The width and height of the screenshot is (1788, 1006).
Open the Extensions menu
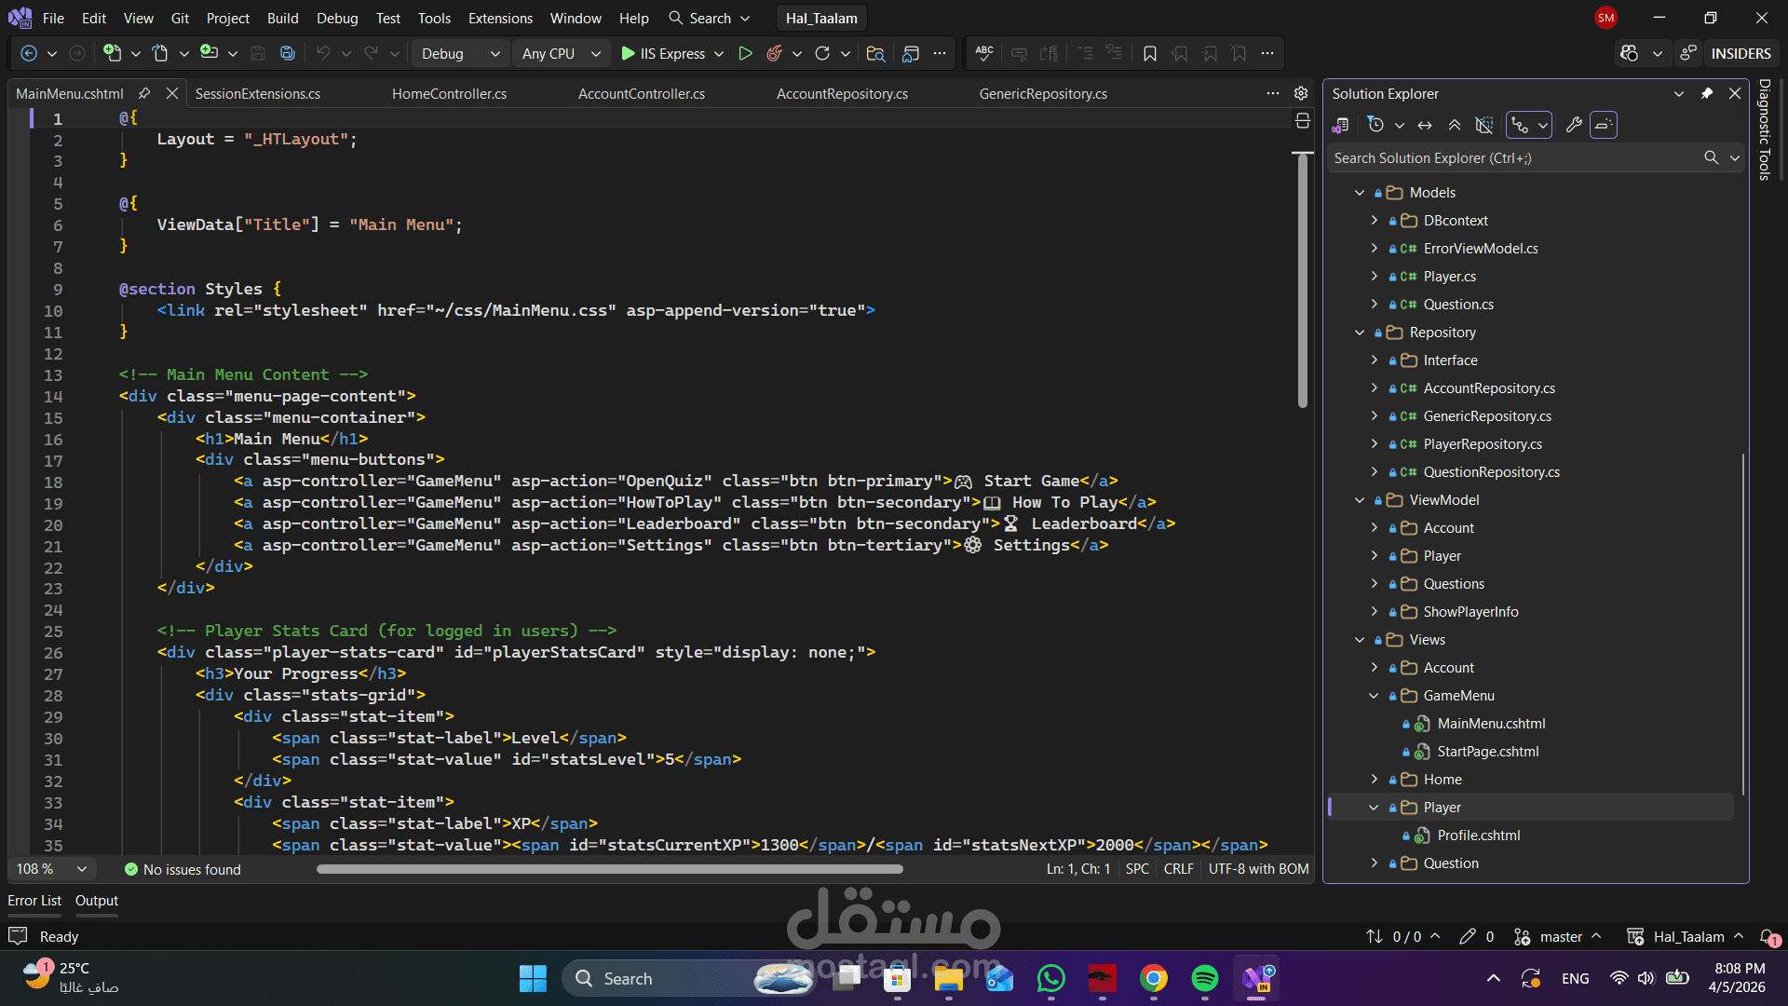point(500,19)
